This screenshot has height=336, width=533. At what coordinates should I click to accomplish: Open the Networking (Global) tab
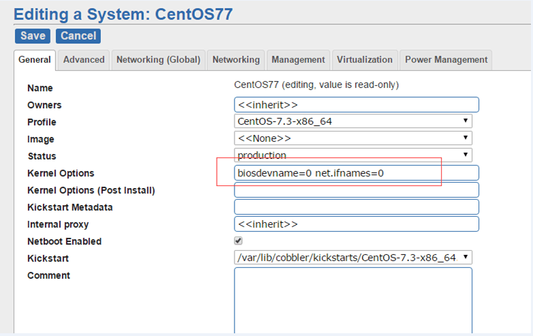coord(158,60)
